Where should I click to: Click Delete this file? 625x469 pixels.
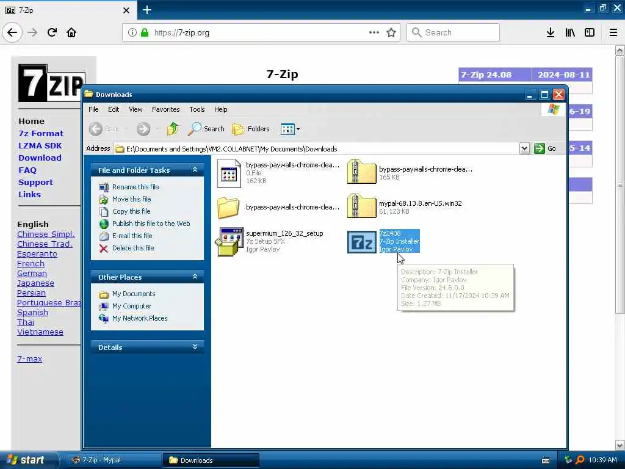[132, 248]
